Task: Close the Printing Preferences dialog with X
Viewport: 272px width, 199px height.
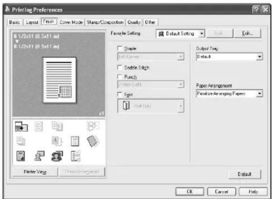Action: (x=265, y=10)
